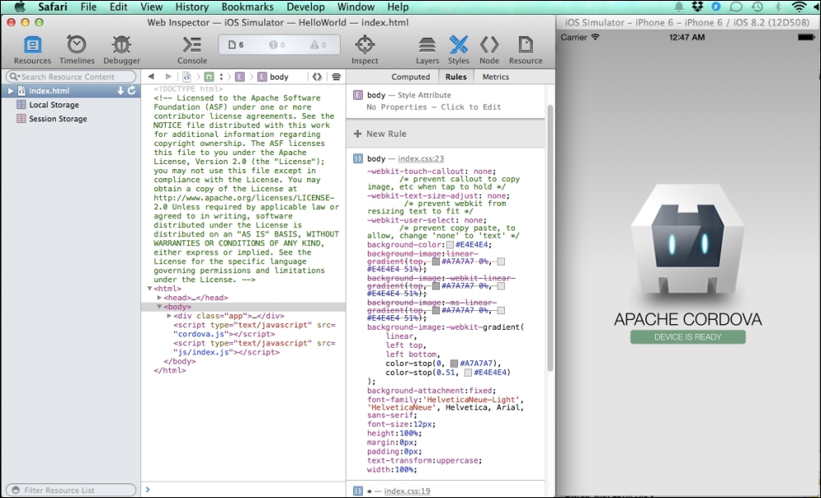The height and width of the screenshot is (498, 821).
Task: Select the cordova.js script tag line
Action: tap(254, 330)
